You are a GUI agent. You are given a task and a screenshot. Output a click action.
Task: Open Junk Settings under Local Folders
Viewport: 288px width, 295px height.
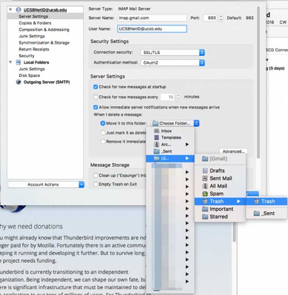[x=31, y=69]
